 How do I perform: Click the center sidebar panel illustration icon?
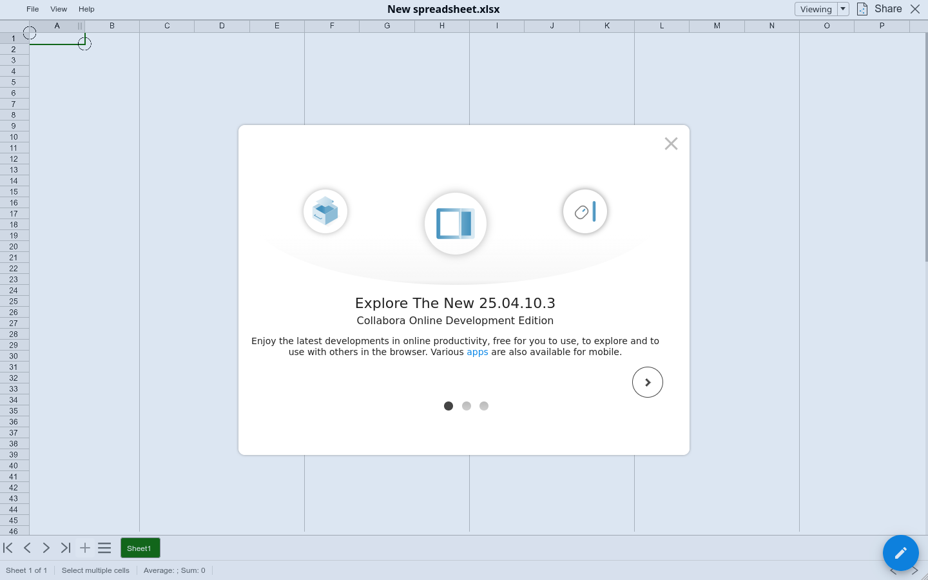(x=456, y=224)
